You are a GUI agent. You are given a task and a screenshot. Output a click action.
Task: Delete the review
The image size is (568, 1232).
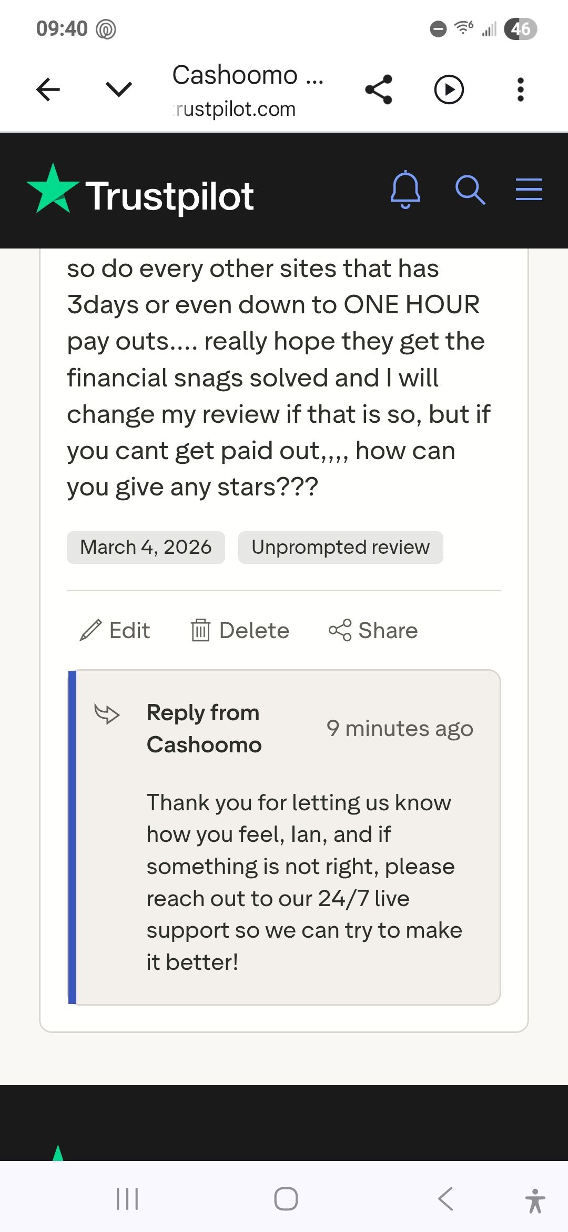(x=240, y=630)
